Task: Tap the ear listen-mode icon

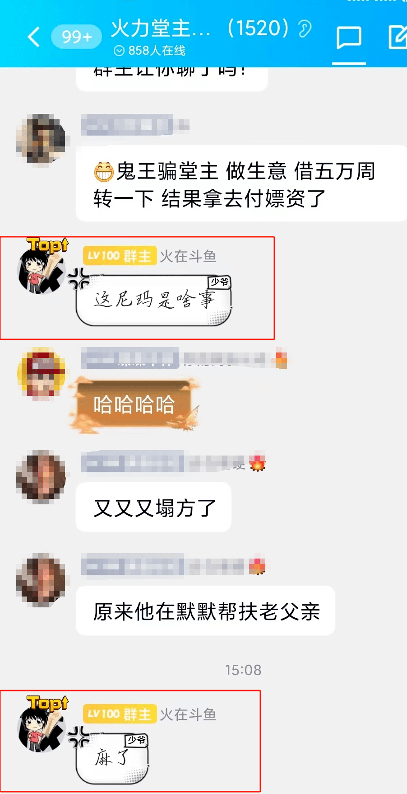Action: [x=305, y=29]
